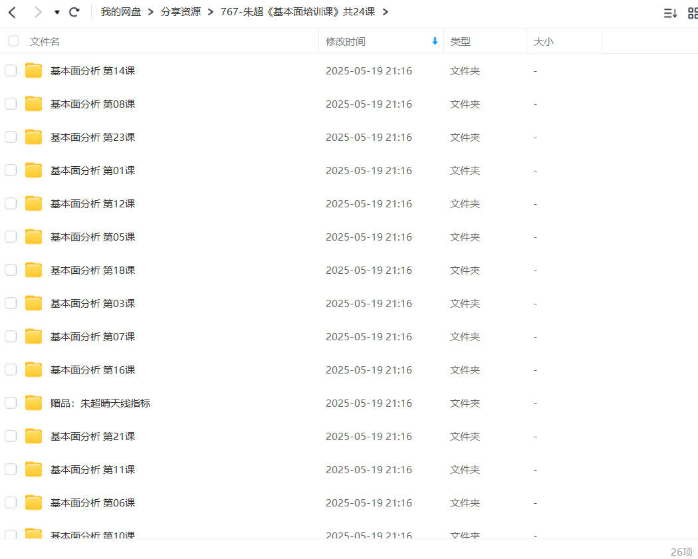Screen dimensions: 698x559
Task: Check the box for 基本面分析 第06课
Action: (x=11, y=503)
